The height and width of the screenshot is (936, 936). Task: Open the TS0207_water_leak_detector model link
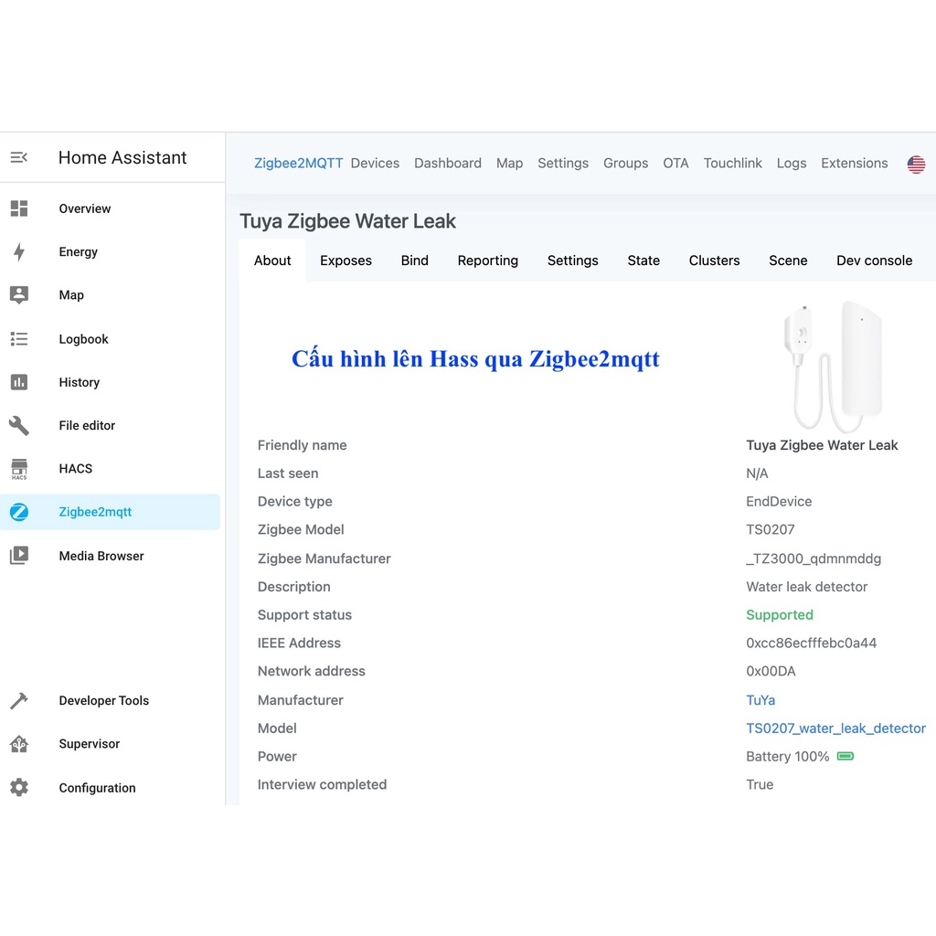click(835, 729)
